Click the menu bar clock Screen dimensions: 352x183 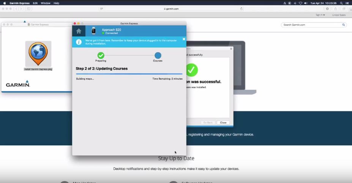click(x=323, y=3)
